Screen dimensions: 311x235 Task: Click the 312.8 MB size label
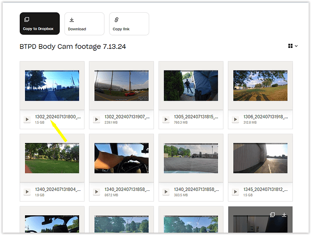tap(250, 123)
